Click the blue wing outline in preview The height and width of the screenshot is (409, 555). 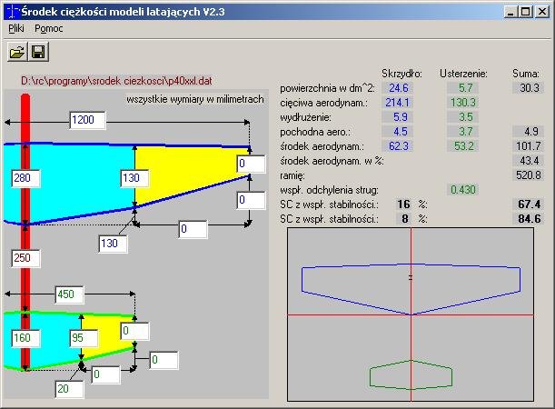pyautogui.click(x=411, y=289)
